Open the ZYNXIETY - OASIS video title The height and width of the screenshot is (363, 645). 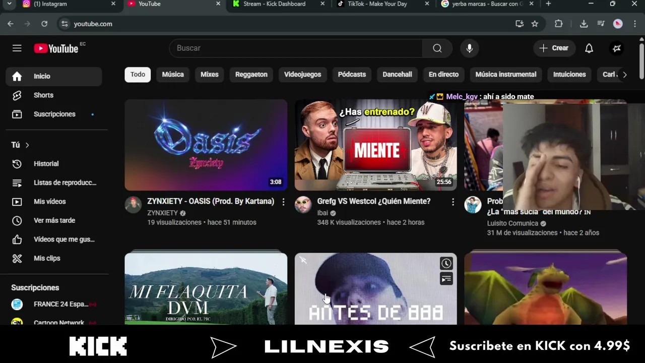211,201
